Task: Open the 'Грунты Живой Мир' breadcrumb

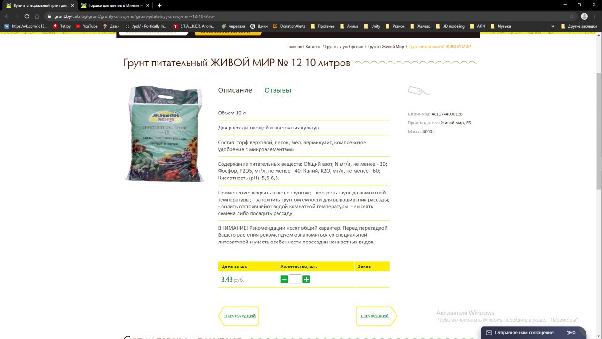Action: tap(386, 47)
